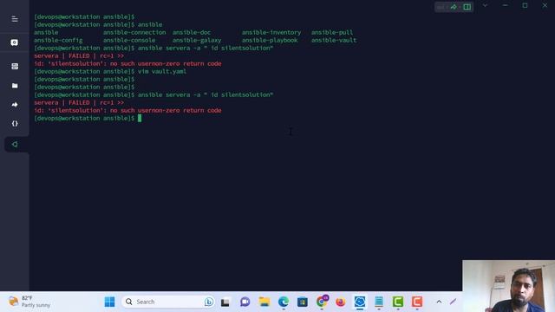This screenshot has height=312, width=555.
Task: Open Microsoft Store from the taskbar
Action: [303, 302]
